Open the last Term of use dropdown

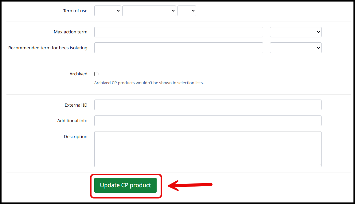(187, 11)
